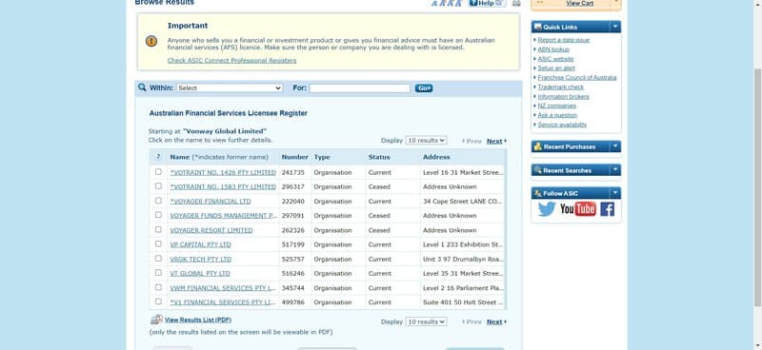Screen dimensions: 762x350
Task: Open VP CAPITAL PTY LTD details
Action: pos(200,244)
